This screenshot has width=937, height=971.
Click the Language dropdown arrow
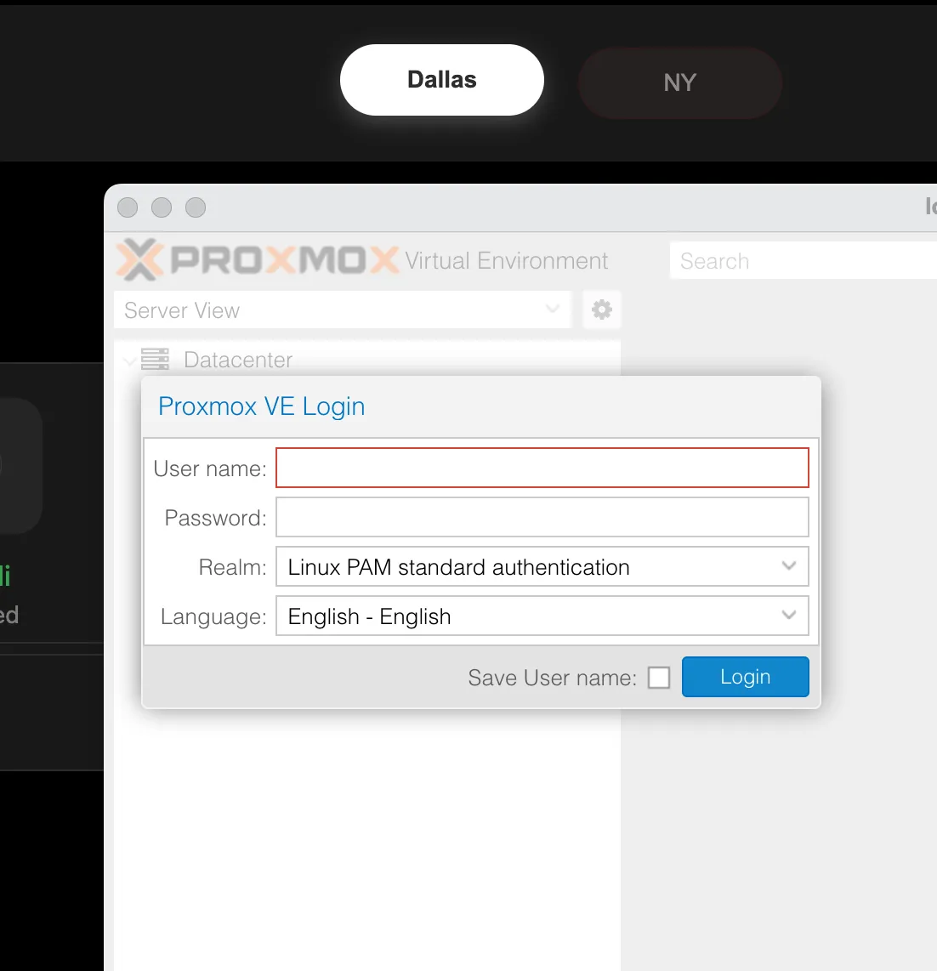(789, 616)
